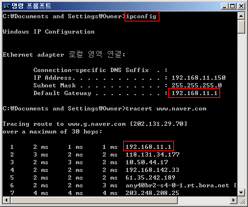248x207 pixels.
Task: Click the typed ipconfig command
Action: point(141,16)
